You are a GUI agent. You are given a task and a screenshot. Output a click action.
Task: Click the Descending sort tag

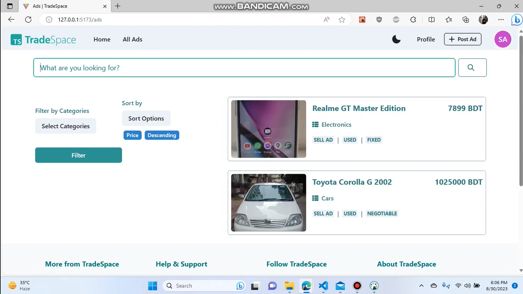coord(162,135)
